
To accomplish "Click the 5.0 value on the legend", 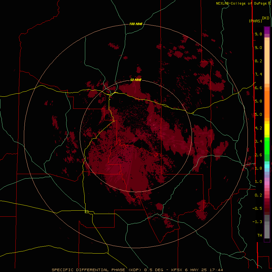I will click(x=258, y=115).
